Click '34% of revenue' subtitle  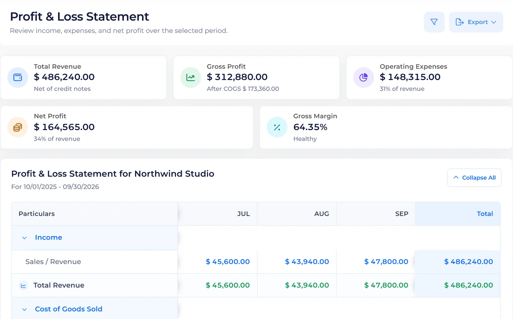(x=57, y=139)
